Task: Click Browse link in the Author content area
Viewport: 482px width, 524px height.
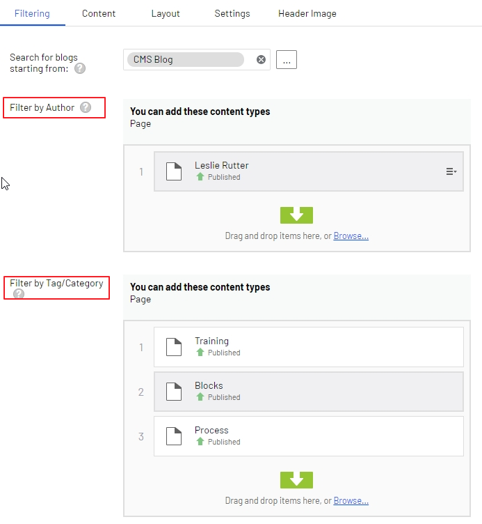Action: tap(351, 236)
